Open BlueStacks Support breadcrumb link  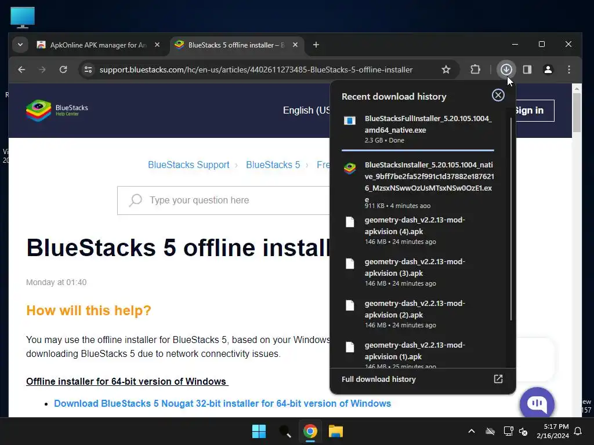(189, 165)
